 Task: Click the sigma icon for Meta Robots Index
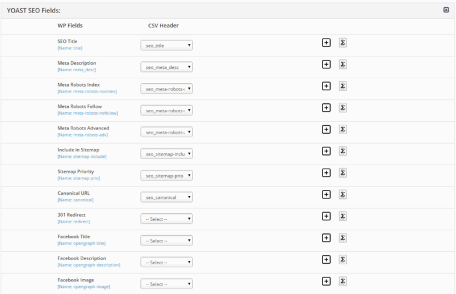click(x=343, y=86)
